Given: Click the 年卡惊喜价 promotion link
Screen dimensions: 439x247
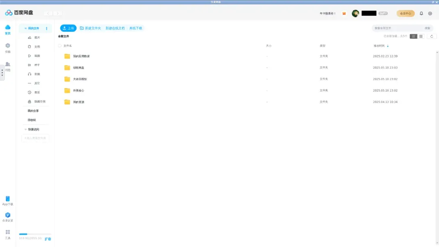Looking at the screenshot, I should pyautogui.click(x=328, y=13).
